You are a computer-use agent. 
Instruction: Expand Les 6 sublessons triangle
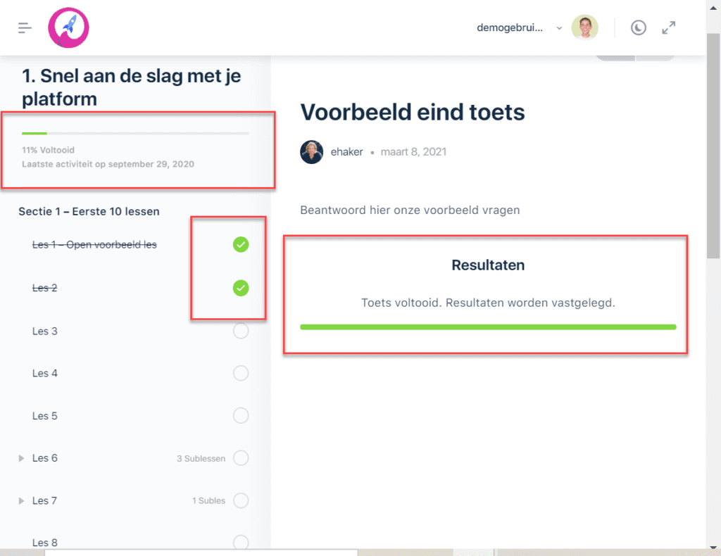coord(21,458)
